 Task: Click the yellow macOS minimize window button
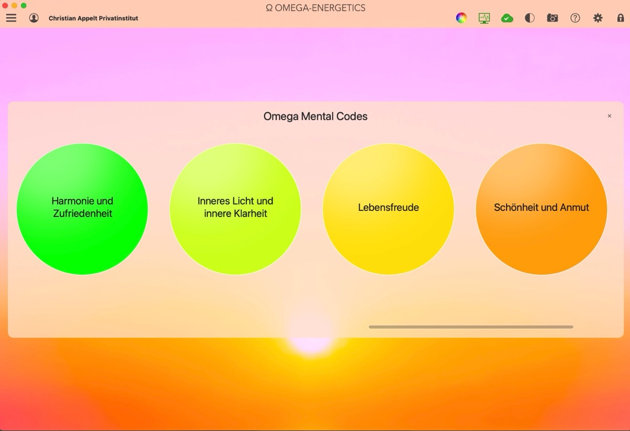(14, 5)
